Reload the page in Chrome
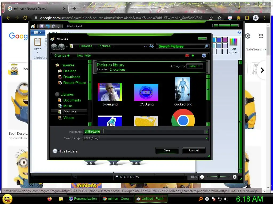 tap(25, 18)
